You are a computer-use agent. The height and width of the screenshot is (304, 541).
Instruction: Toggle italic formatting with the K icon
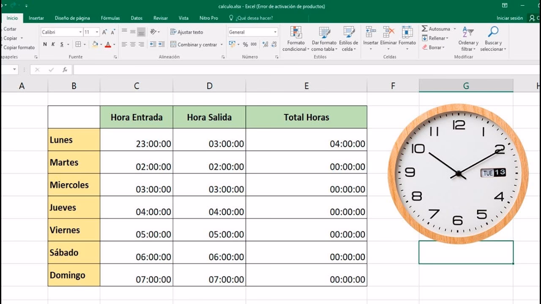click(x=53, y=43)
